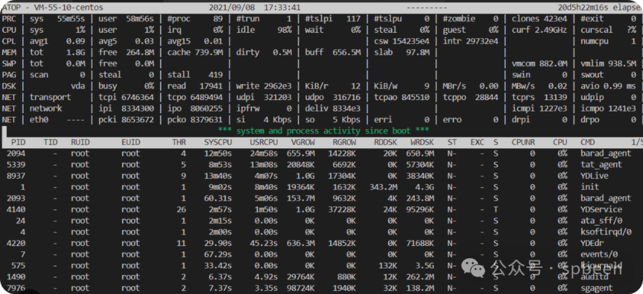Click the buff 656.5M cell
This screenshot has height=294, width=643.
pos(333,52)
